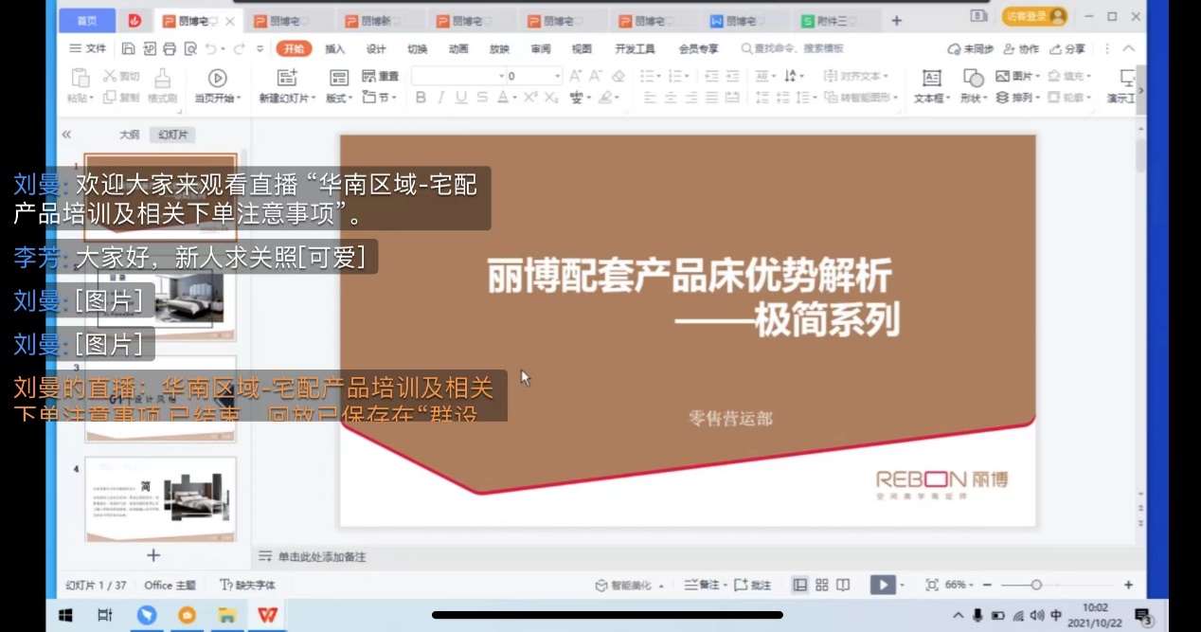Click the 图片 insert picture icon
1201x632 pixels.
[1003, 76]
